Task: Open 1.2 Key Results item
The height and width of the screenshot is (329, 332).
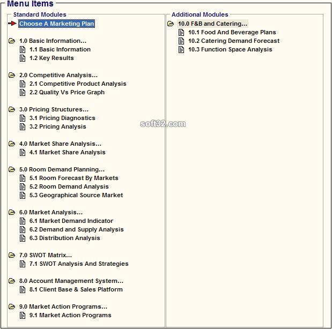Action: point(51,58)
